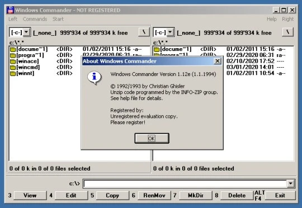Maximize the Windows Commander window

(x=284, y=10)
